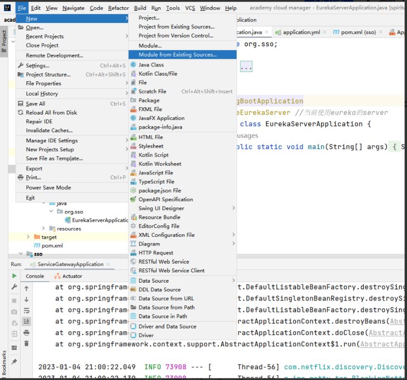The image size is (407, 380).
Task: Open the Edit menu
Action: tap(36, 8)
